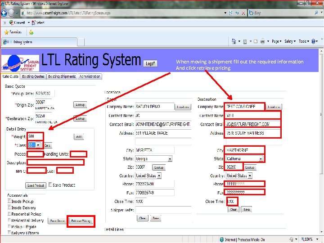
Task: Click Lookup next to Origin Zip
Action: click(80, 104)
